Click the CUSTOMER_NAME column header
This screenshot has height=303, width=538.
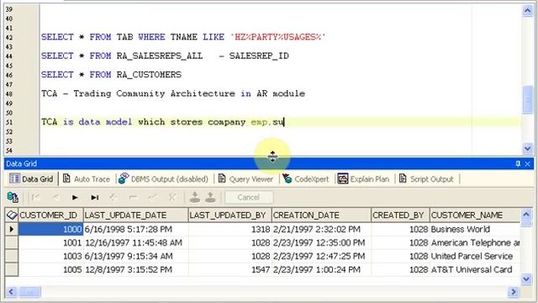click(x=475, y=215)
